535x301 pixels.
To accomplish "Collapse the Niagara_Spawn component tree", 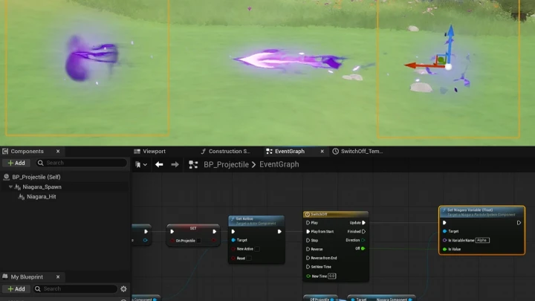I will pyautogui.click(x=10, y=187).
